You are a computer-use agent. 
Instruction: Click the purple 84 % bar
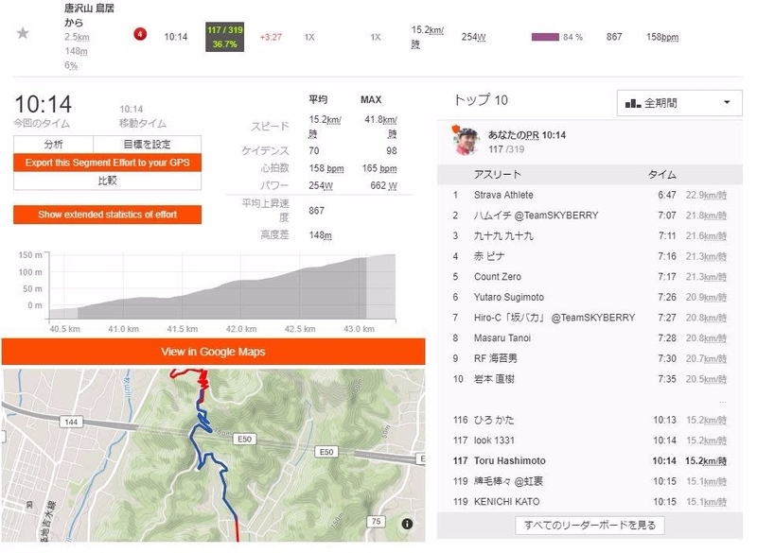(x=545, y=37)
